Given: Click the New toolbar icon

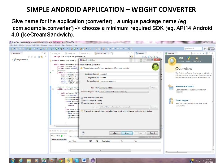Looking at the screenshot, I should point(12,49).
